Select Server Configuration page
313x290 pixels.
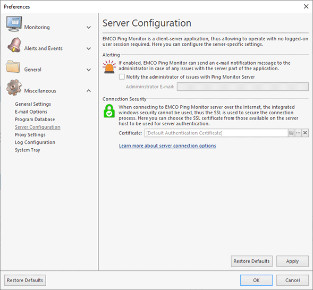(x=38, y=127)
